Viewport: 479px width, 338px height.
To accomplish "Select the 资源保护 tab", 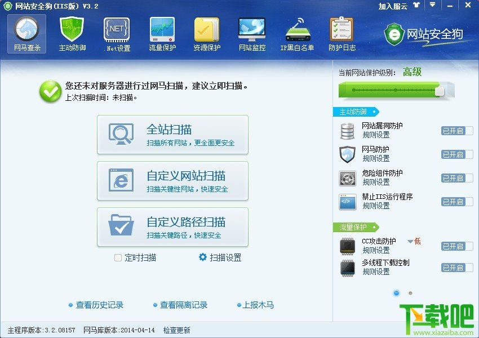I will click(207, 34).
